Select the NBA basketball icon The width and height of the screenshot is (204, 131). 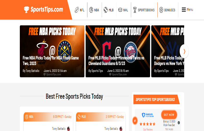coord(91,10)
